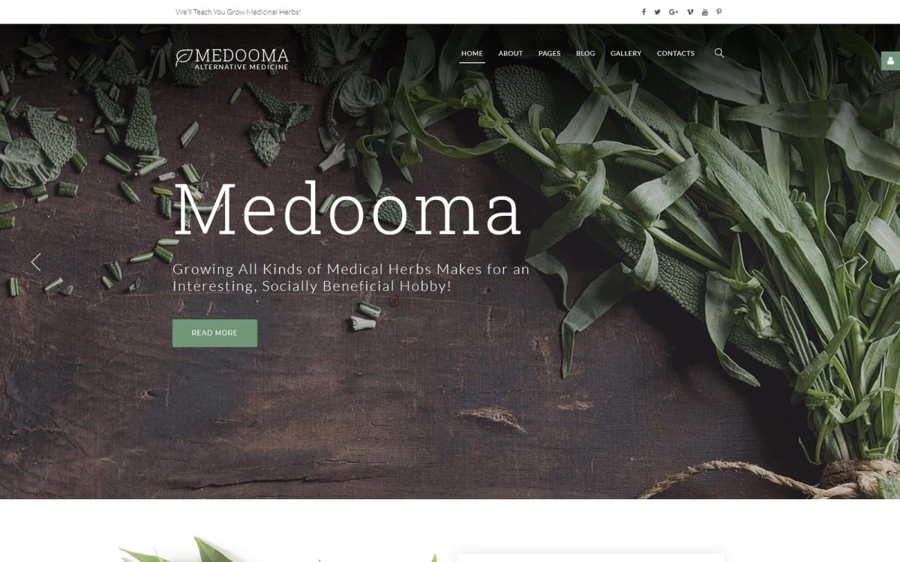Open the search magnifier icon
900x562 pixels.
click(x=719, y=53)
